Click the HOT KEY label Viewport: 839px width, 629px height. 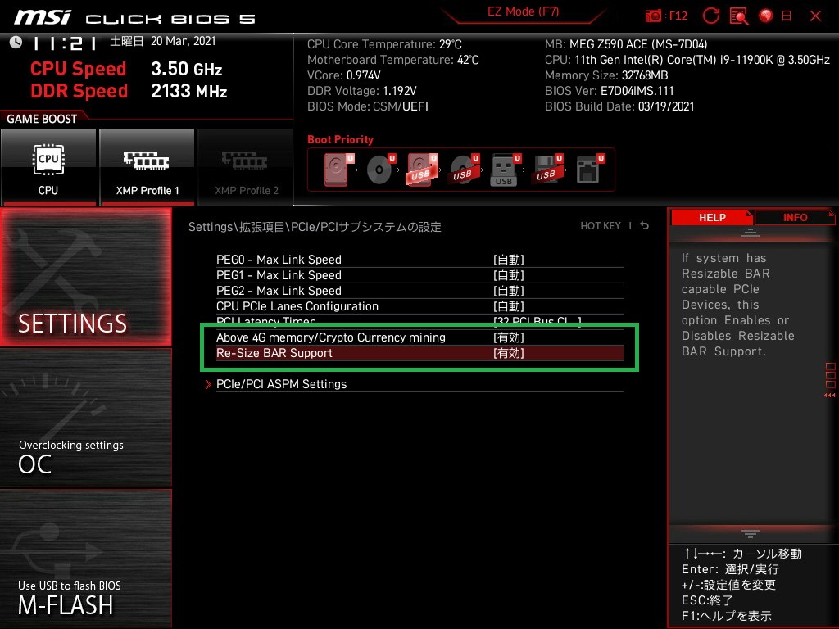point(601,226)
